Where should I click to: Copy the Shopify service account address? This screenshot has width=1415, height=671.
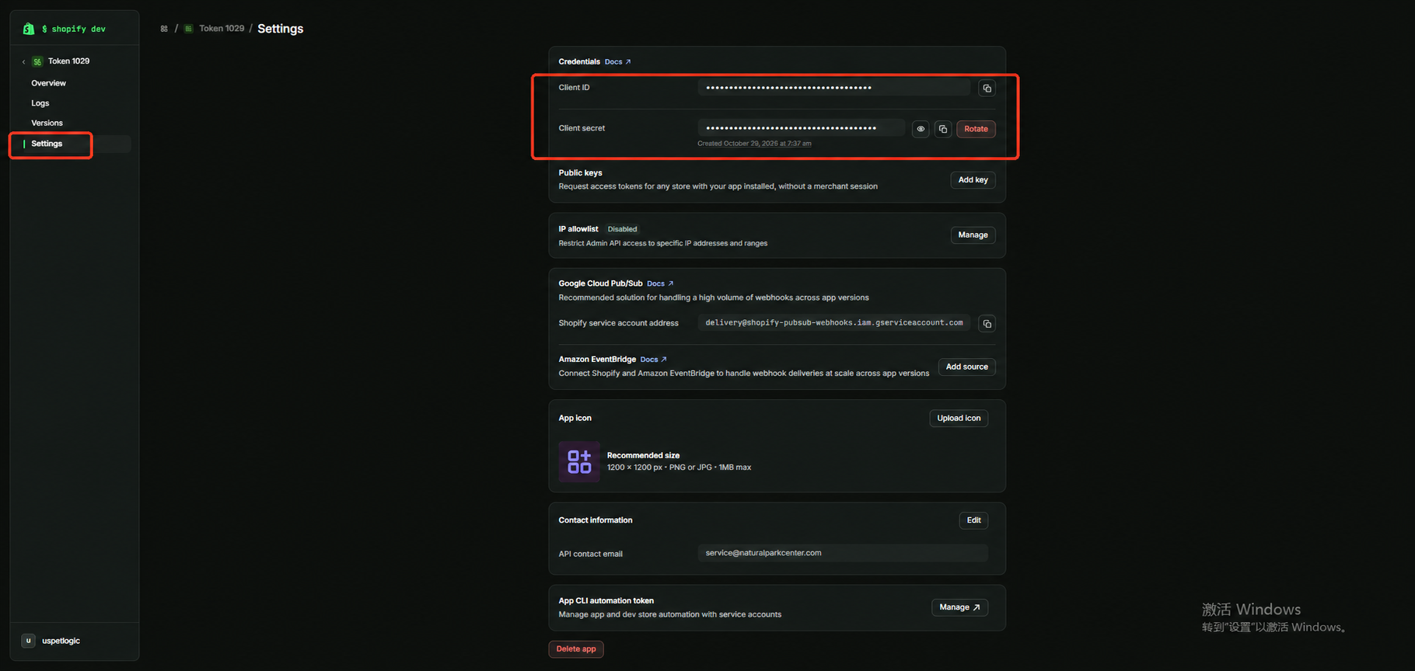click(987, 323)
